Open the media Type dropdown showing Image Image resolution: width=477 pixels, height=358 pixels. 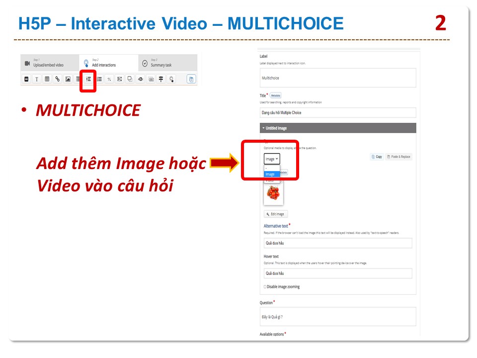pos(272,159)
